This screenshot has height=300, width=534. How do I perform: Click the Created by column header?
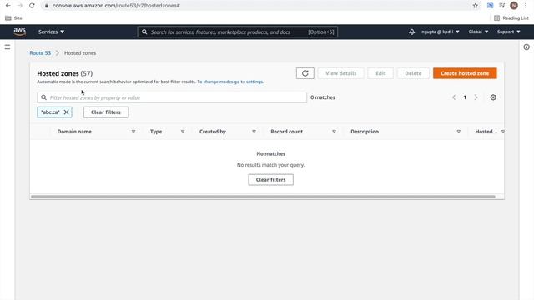(x=213, y=132)
